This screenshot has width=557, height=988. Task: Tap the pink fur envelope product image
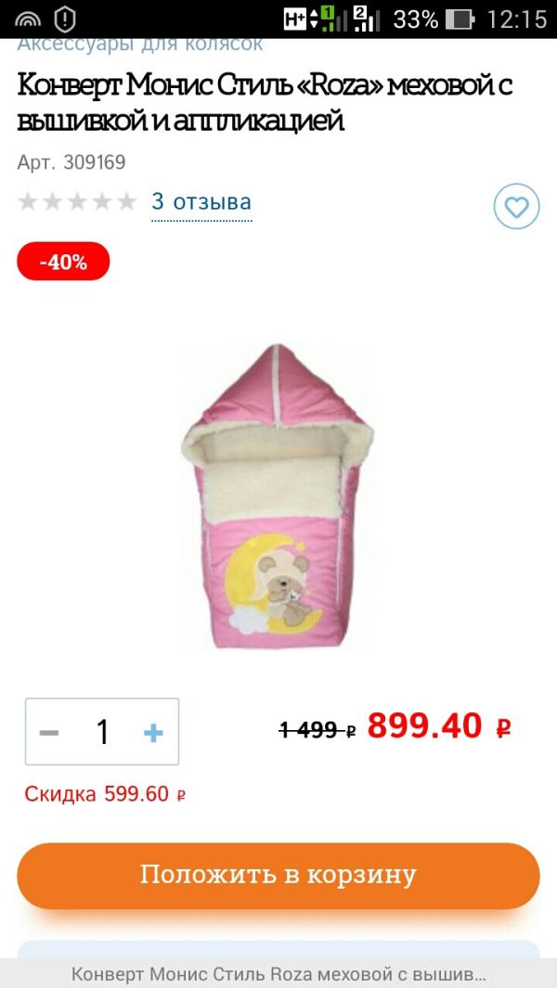[277, 496]
